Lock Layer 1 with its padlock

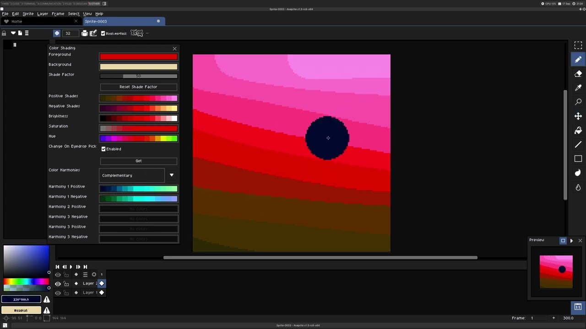pos(66,292)
